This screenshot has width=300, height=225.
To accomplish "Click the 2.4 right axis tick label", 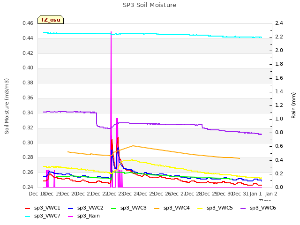I will [x=279, y=23].
